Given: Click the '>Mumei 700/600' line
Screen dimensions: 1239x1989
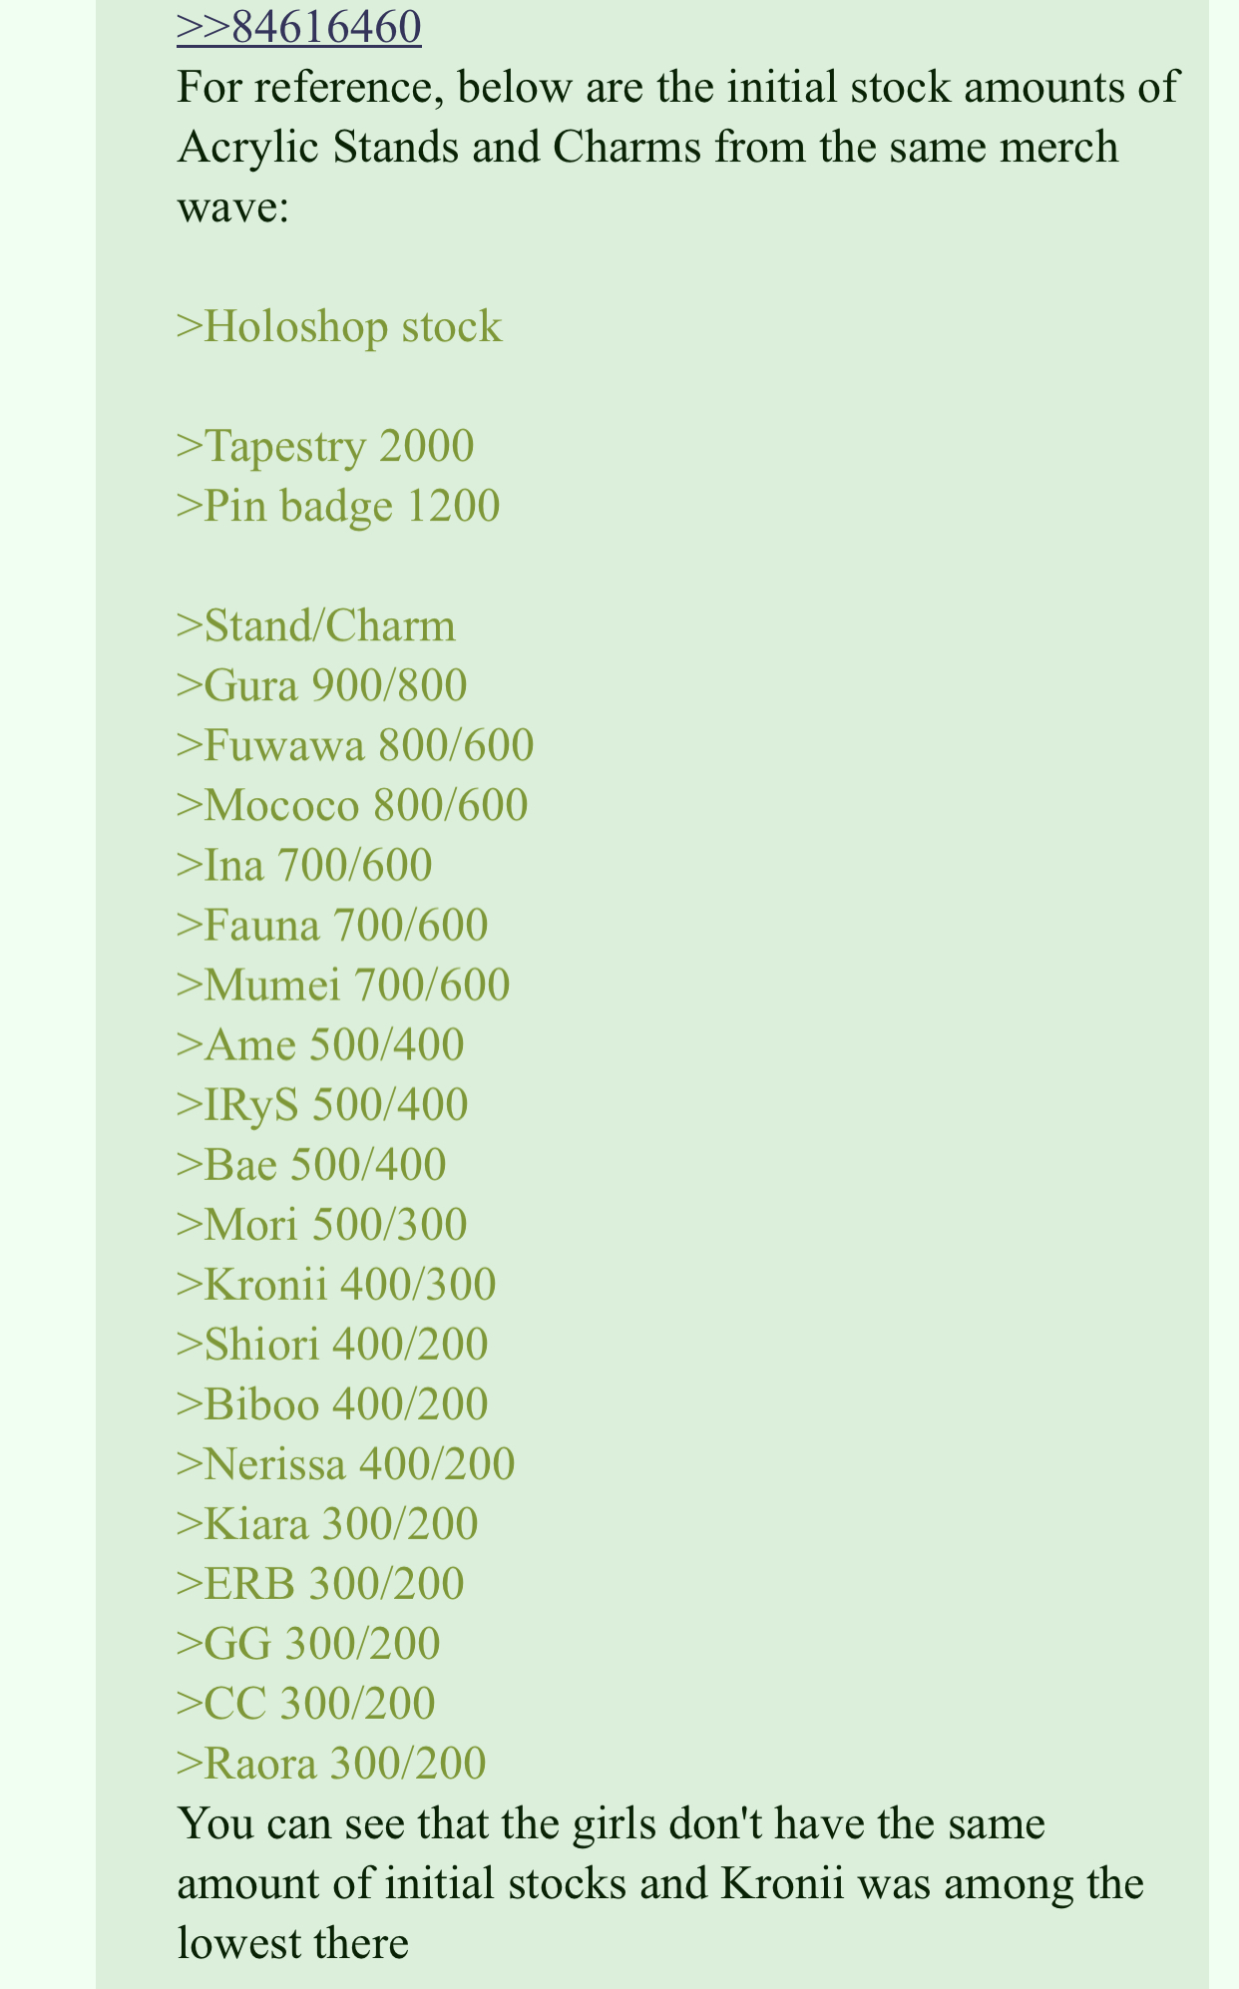Looking at the screenshot, I should point(343,986).
